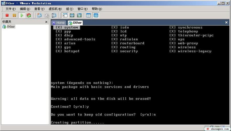Open the 文件(F) menu
This screenshot has width=231, height=131.
(10, 9)
